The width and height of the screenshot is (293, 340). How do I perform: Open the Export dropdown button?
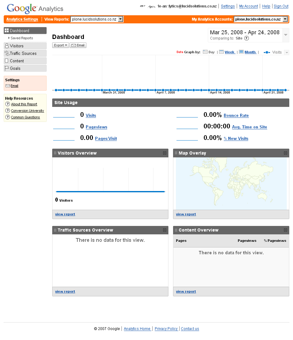coord(61,45)
